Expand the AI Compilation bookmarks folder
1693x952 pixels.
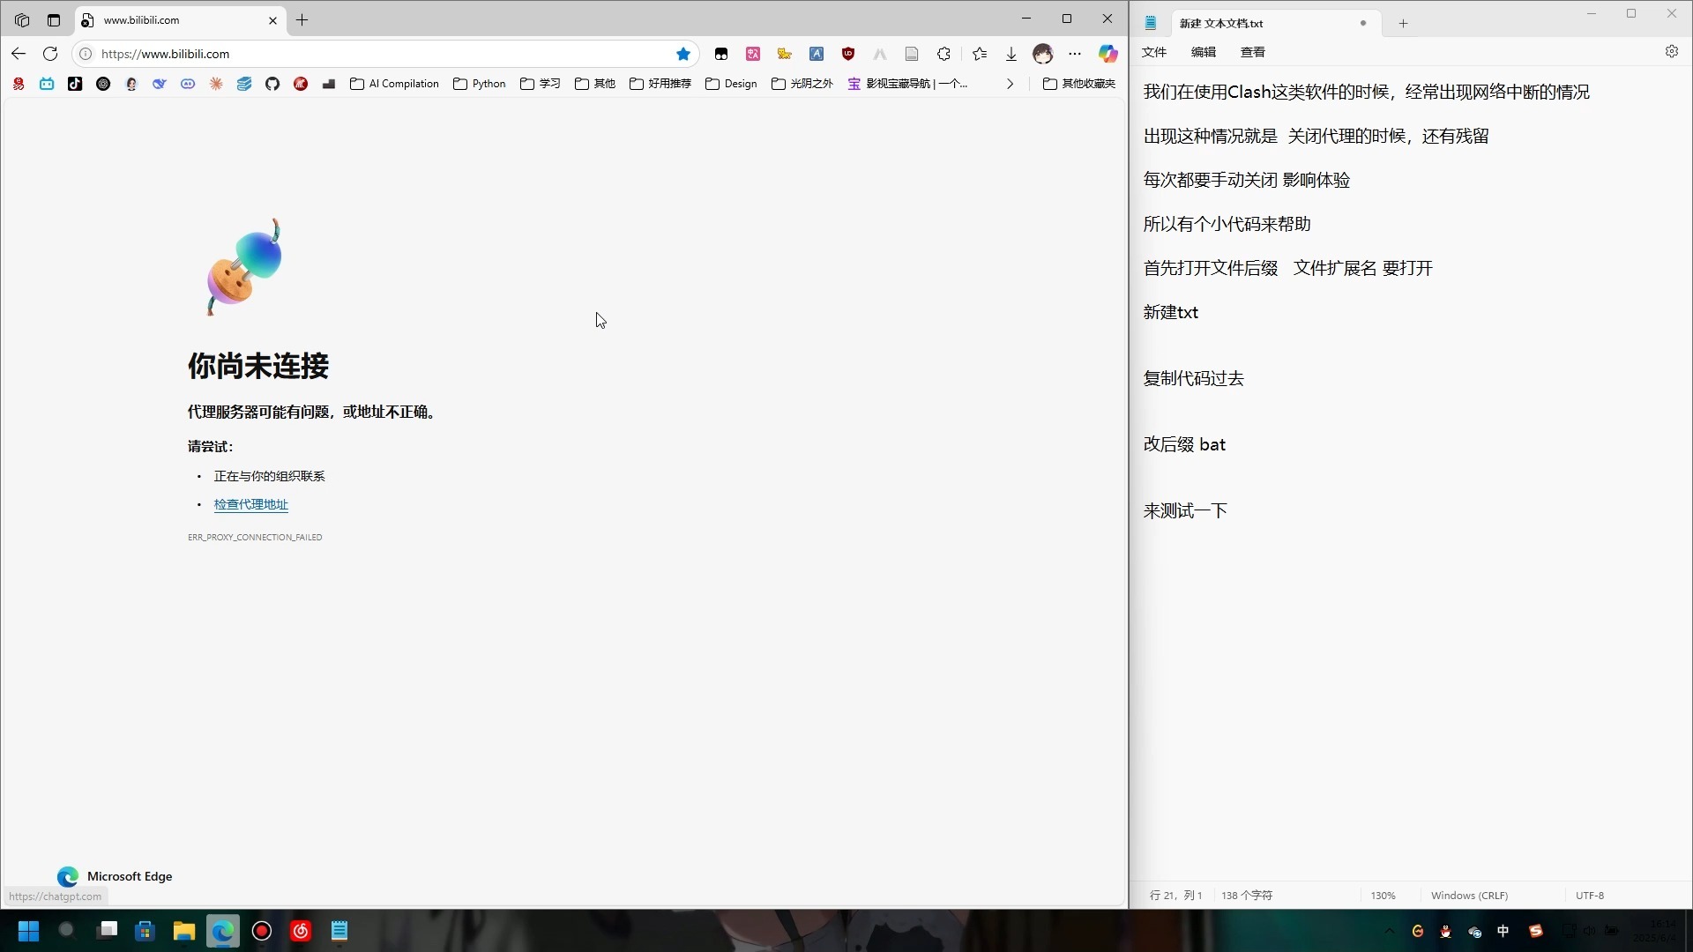pyautogui.click(x=394, y=84)
